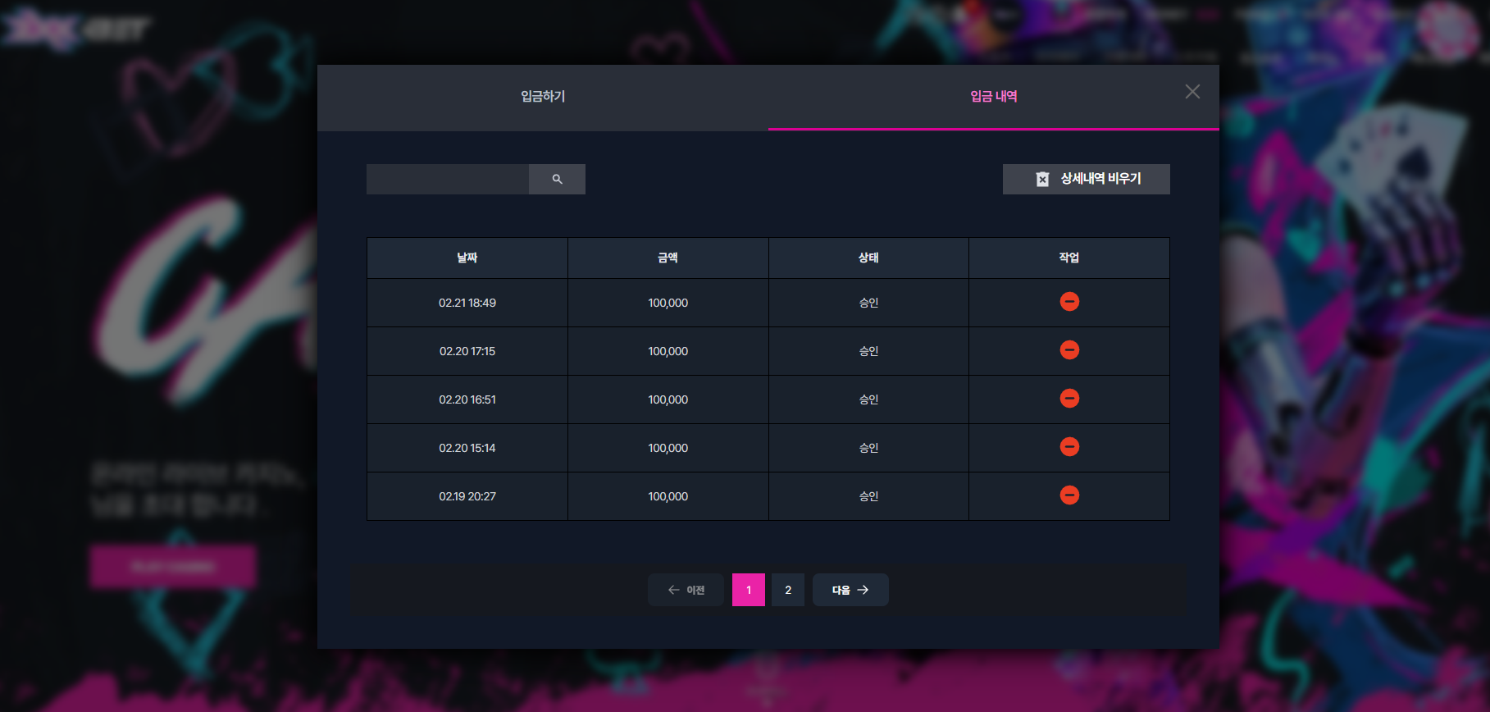Viewport: 1490px width, 712px height.
Task: Click the 날짜 column header
Action: tap(467, 258)
